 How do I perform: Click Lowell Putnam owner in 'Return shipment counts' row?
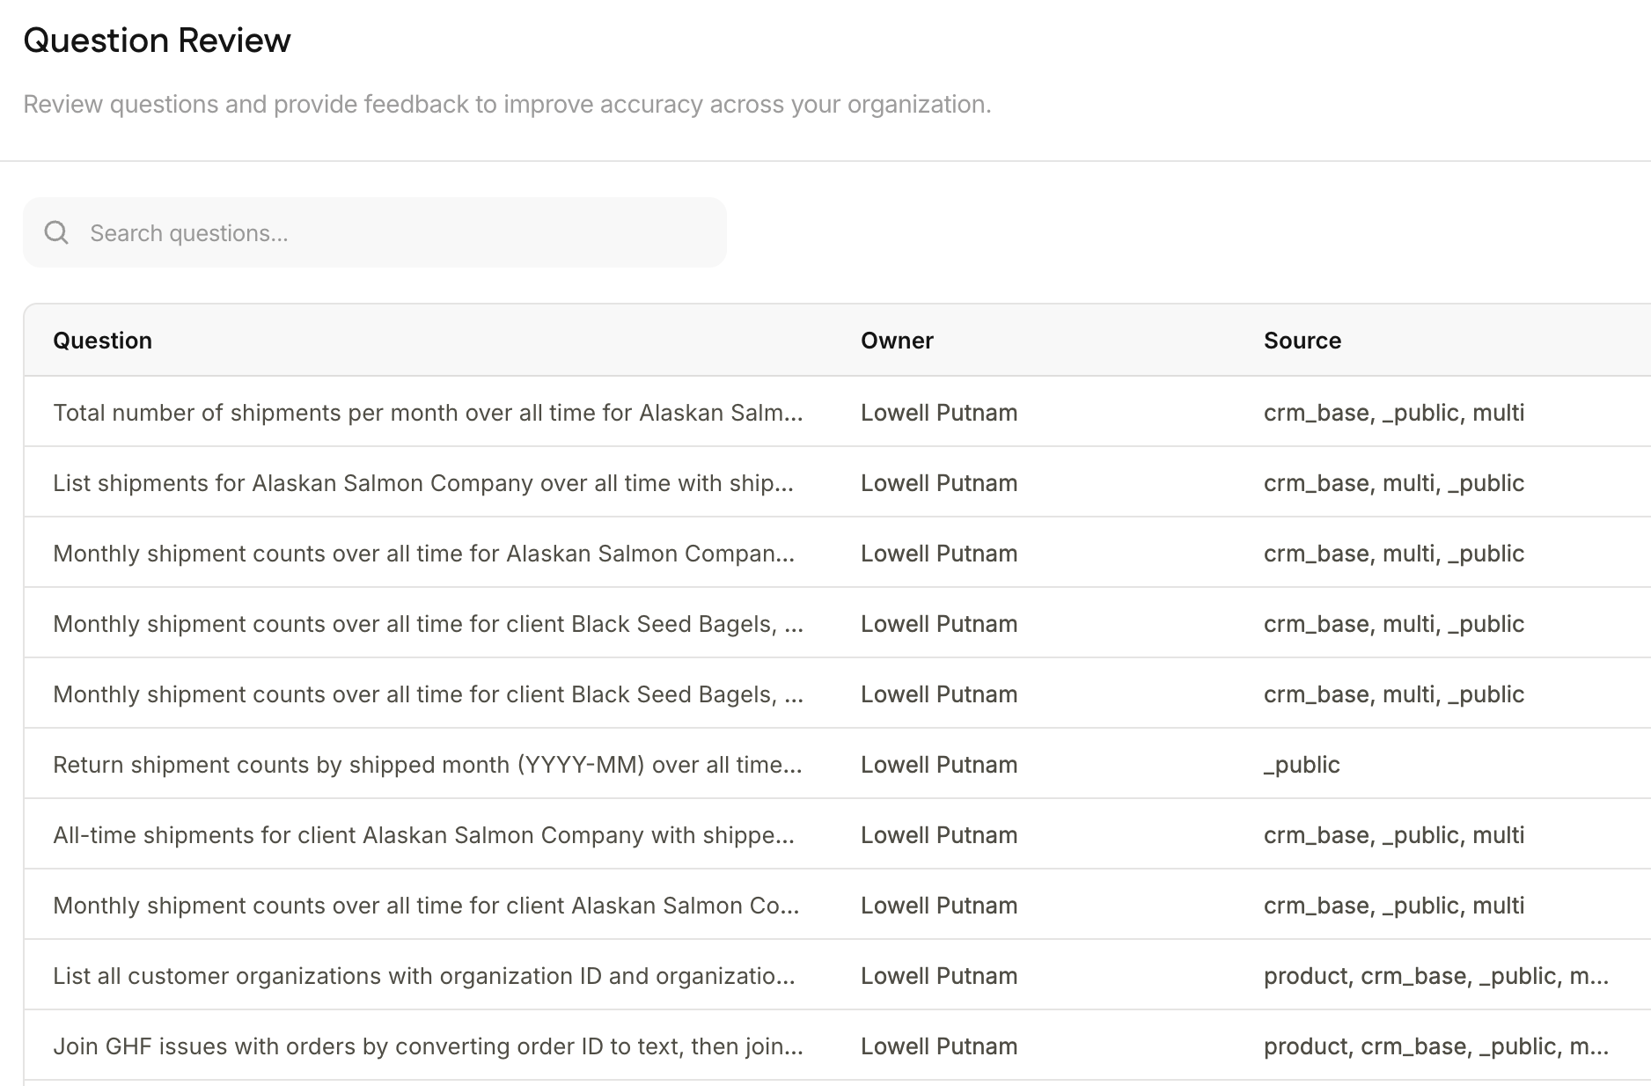click(939, 765)
